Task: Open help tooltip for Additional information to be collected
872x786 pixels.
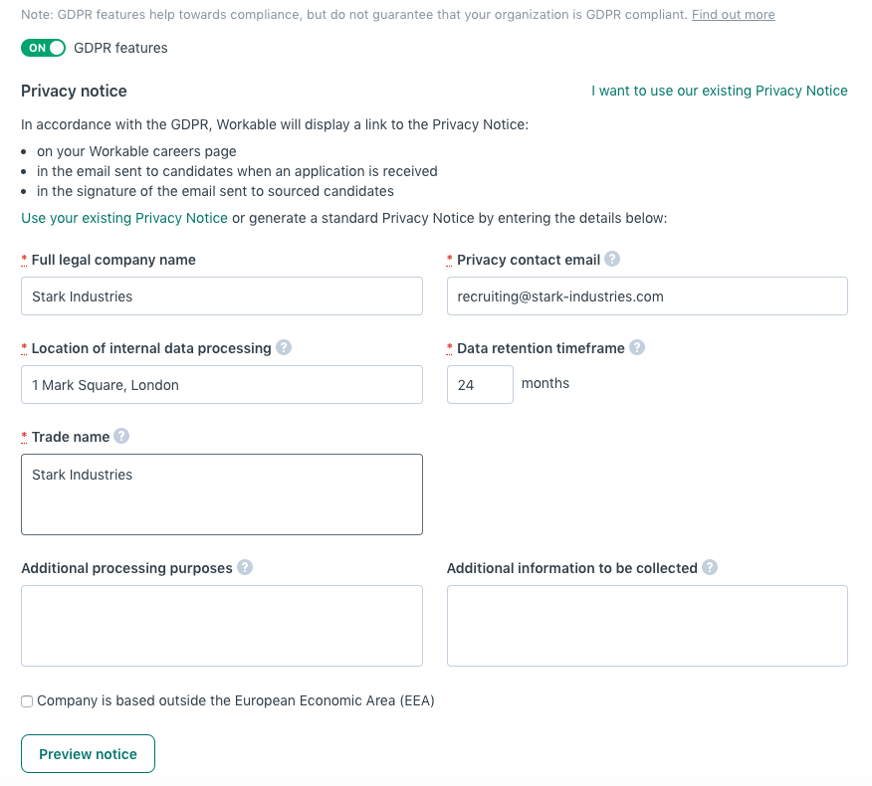Action: (x=710, y=567)
